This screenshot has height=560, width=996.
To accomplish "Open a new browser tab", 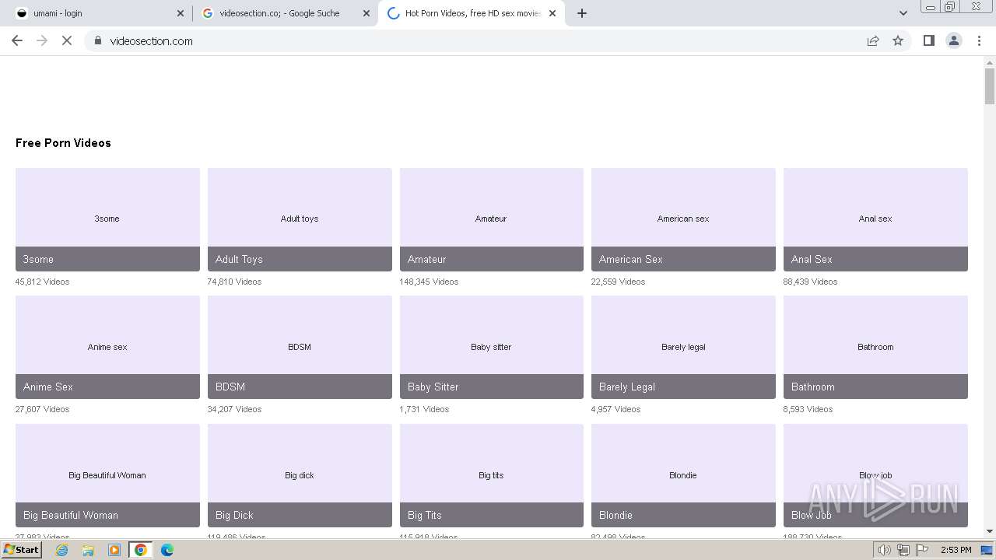I will pyautogui.click(x=582, y=13).
